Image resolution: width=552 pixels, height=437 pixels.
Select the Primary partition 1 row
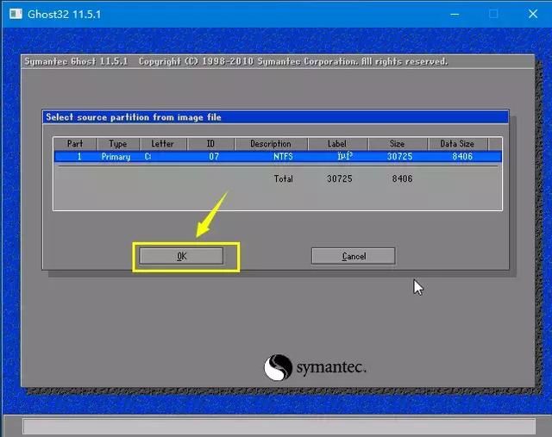click(276, 157)
